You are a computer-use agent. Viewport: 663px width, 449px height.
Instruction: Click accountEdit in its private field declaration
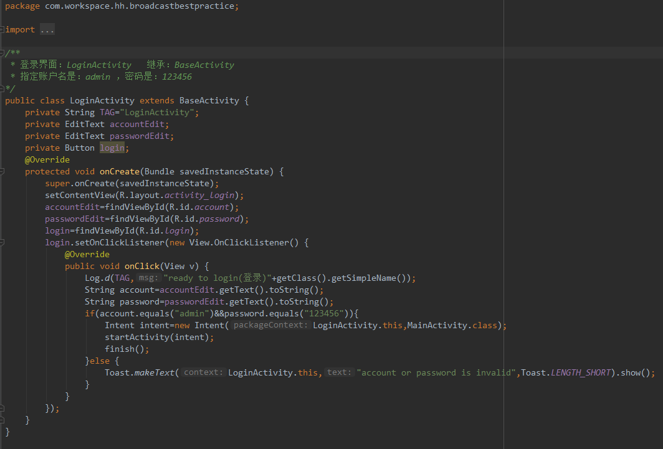(x=137, y=124)
